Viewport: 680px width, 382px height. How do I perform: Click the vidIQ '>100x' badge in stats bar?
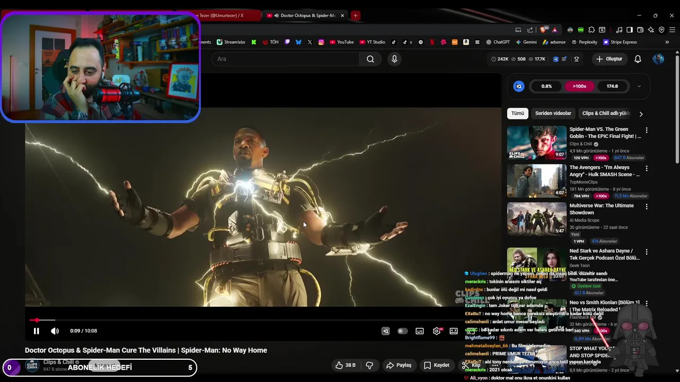579,86
